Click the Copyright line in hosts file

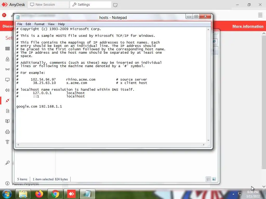(x=59, y=29)
